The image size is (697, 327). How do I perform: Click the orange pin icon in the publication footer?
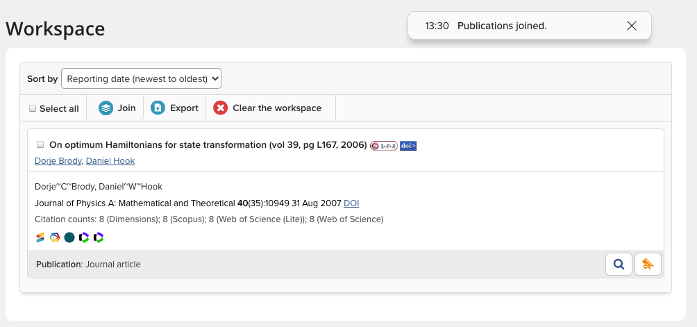pyautogui.click(x=648, y=264)
